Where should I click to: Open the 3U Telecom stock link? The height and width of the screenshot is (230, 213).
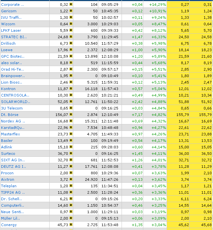coord(12,108)
